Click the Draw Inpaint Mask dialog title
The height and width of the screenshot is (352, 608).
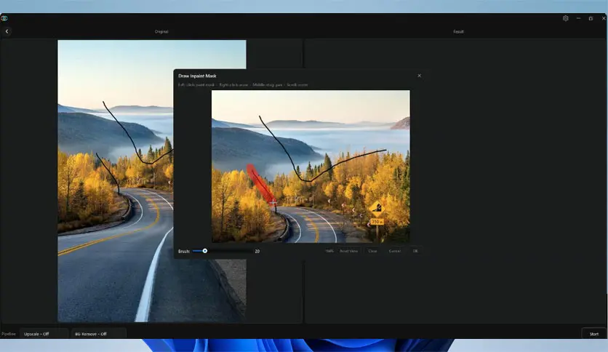tap(197, 76)
